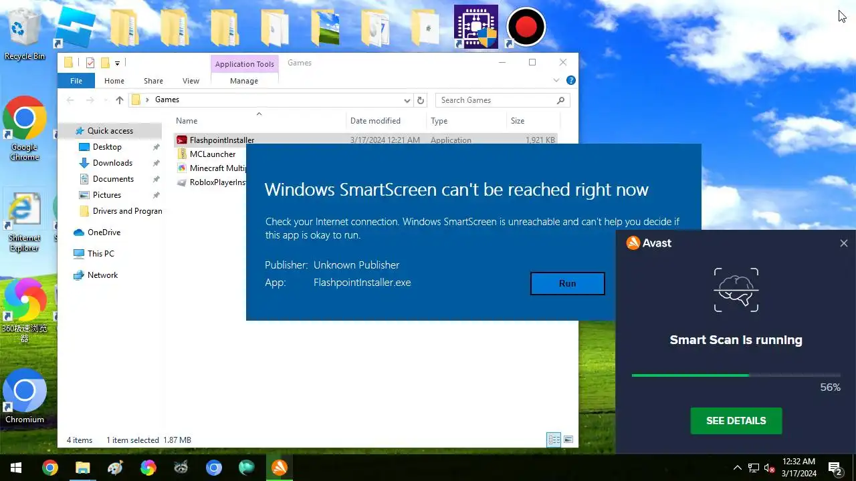This screenshot has height=481, width=856.
Task: Open the Shiternet Explorer desktop shortcut
Action: pos(25,222)
